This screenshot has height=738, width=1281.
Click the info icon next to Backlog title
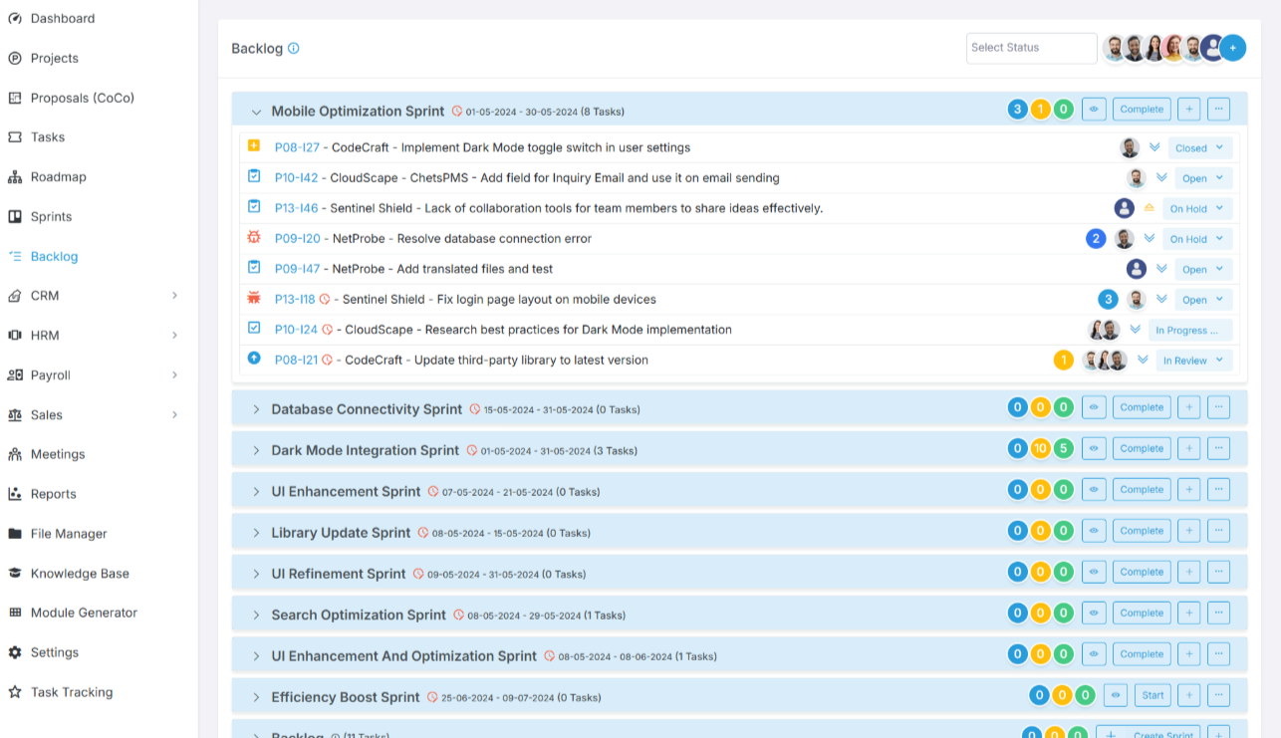(294, 48)
